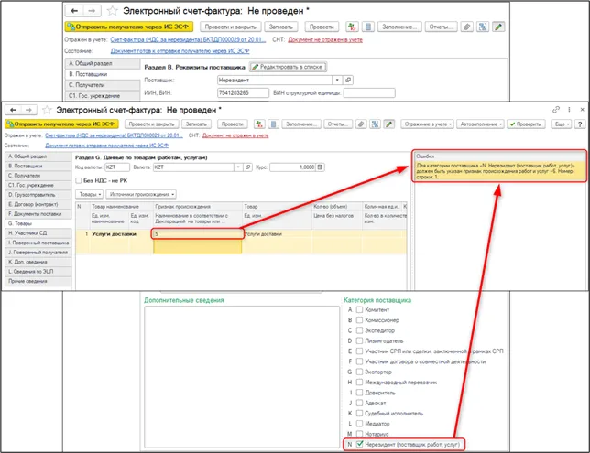Click forward arrow in the background window
Image resolution: width=590 pixels, height=453 pixels.
(x=92, y=11)
